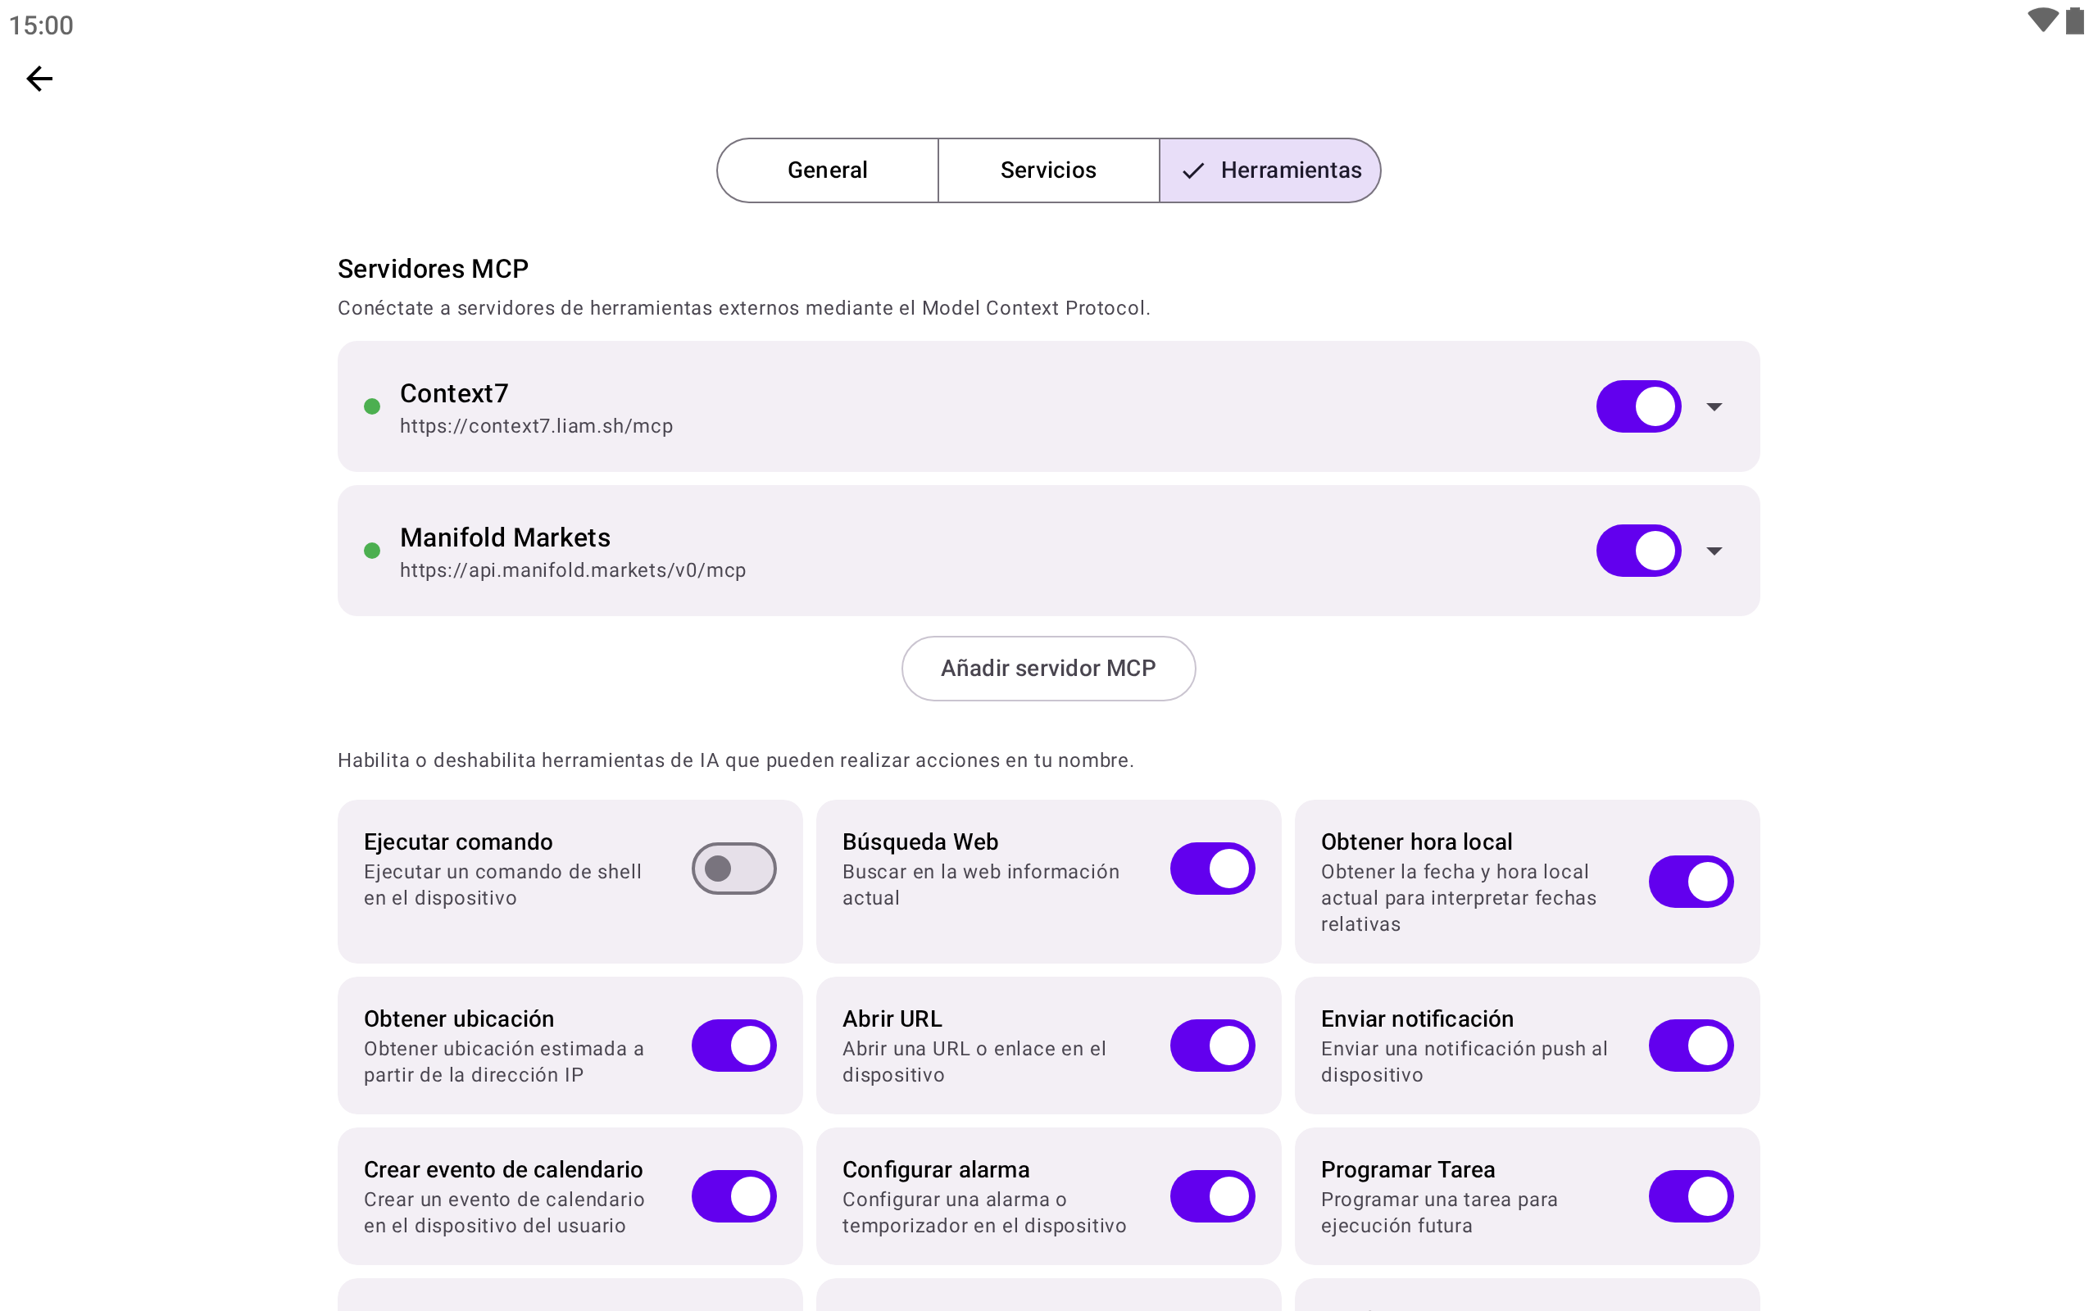Switch to the General tab
The image size is (2098, 1311).
pos(827,170)
